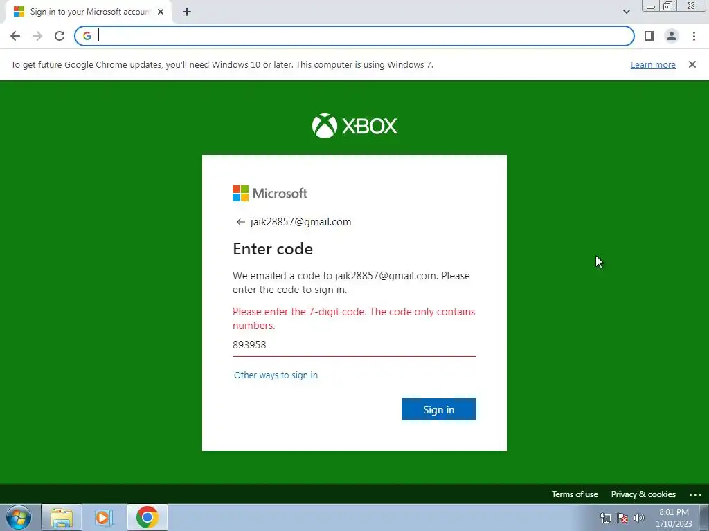Open the footer ellipsis more options
709x531 pixels.
(695, 495)
